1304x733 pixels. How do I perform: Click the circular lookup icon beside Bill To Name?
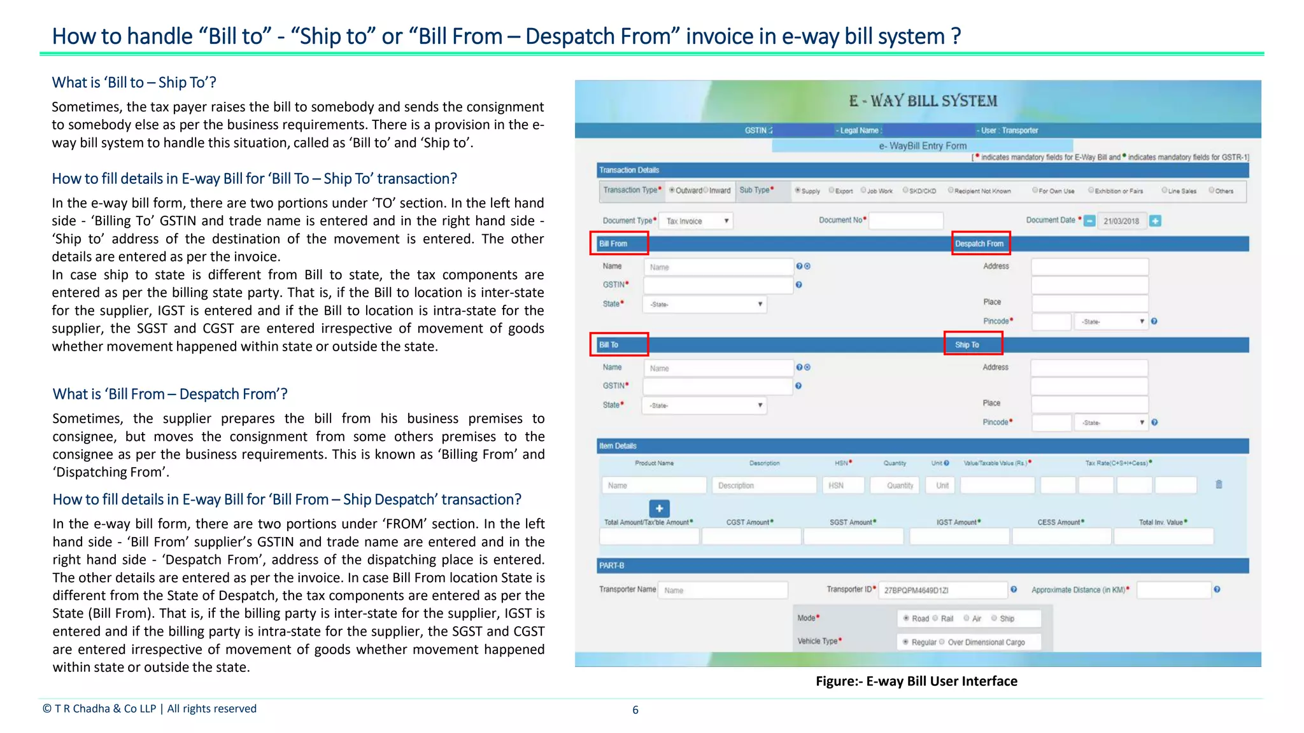[x=807, y=367]
